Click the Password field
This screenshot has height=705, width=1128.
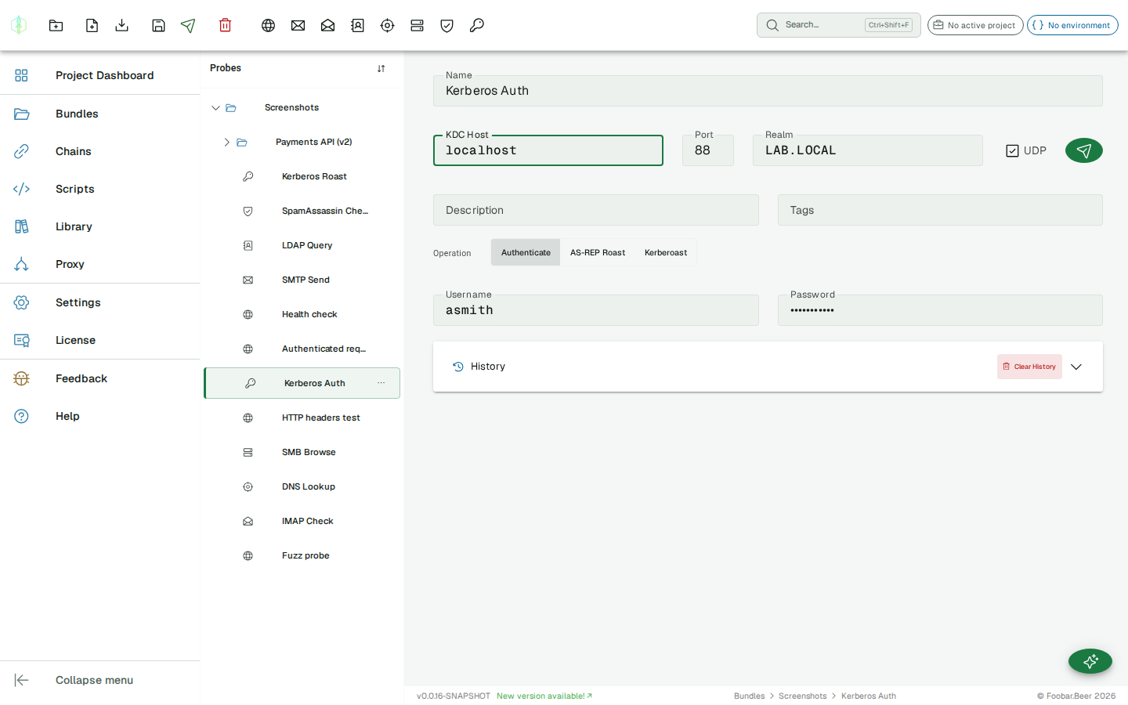[940, 310]
